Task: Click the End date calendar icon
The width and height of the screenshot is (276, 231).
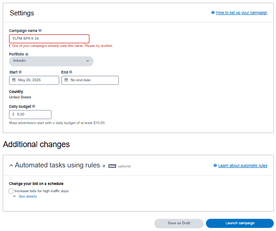Action: tap(66, 80)
